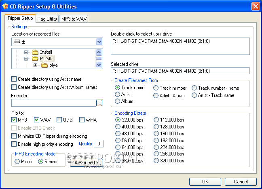The width and height of the screenshot is (262, 189).
Task: Uncheck the MP3 rip option
Action: click(14, 120)
